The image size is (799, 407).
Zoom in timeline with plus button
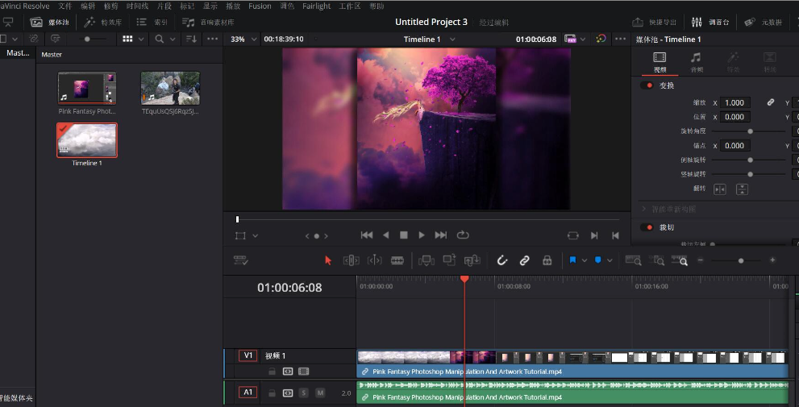772,260
